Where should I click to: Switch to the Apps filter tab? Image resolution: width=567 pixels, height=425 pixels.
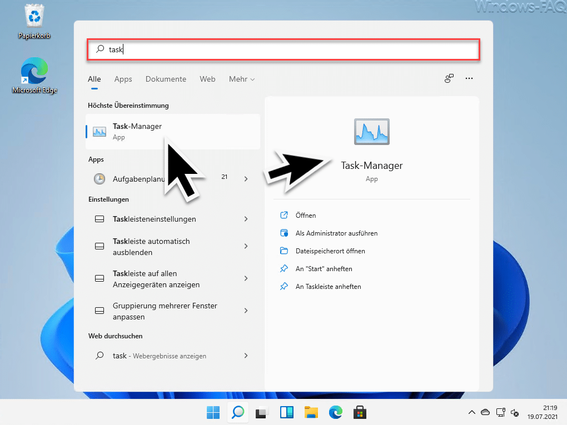[x=123, y=79]
